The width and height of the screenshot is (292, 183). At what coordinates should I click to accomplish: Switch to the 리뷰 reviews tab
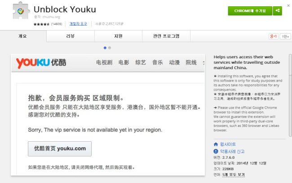(x=71, y=36)
